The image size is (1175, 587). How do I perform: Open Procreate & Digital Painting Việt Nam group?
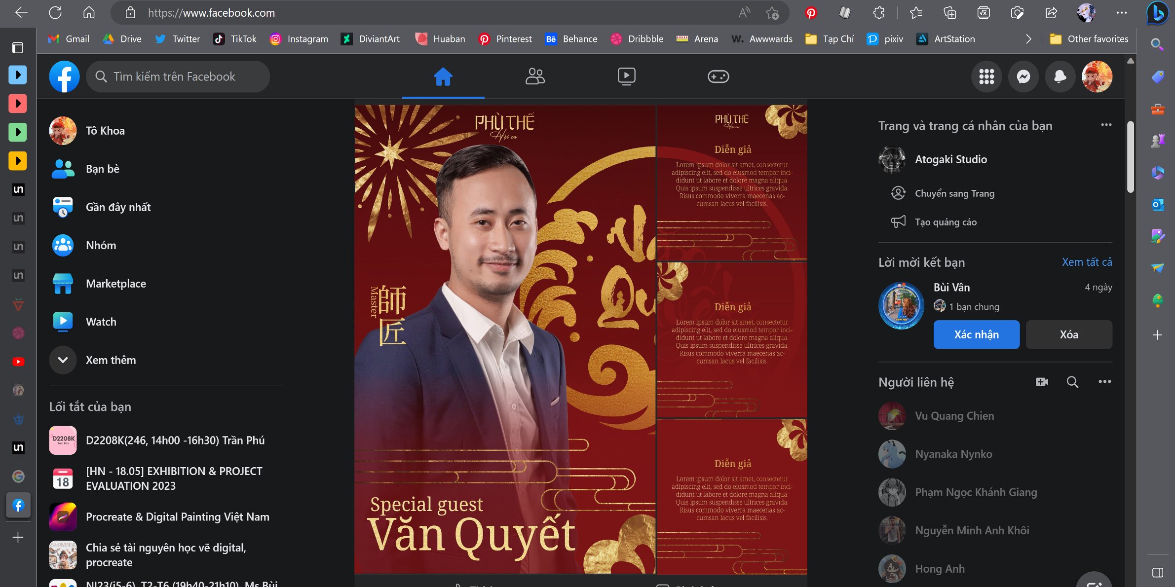[x=166, y=516]
